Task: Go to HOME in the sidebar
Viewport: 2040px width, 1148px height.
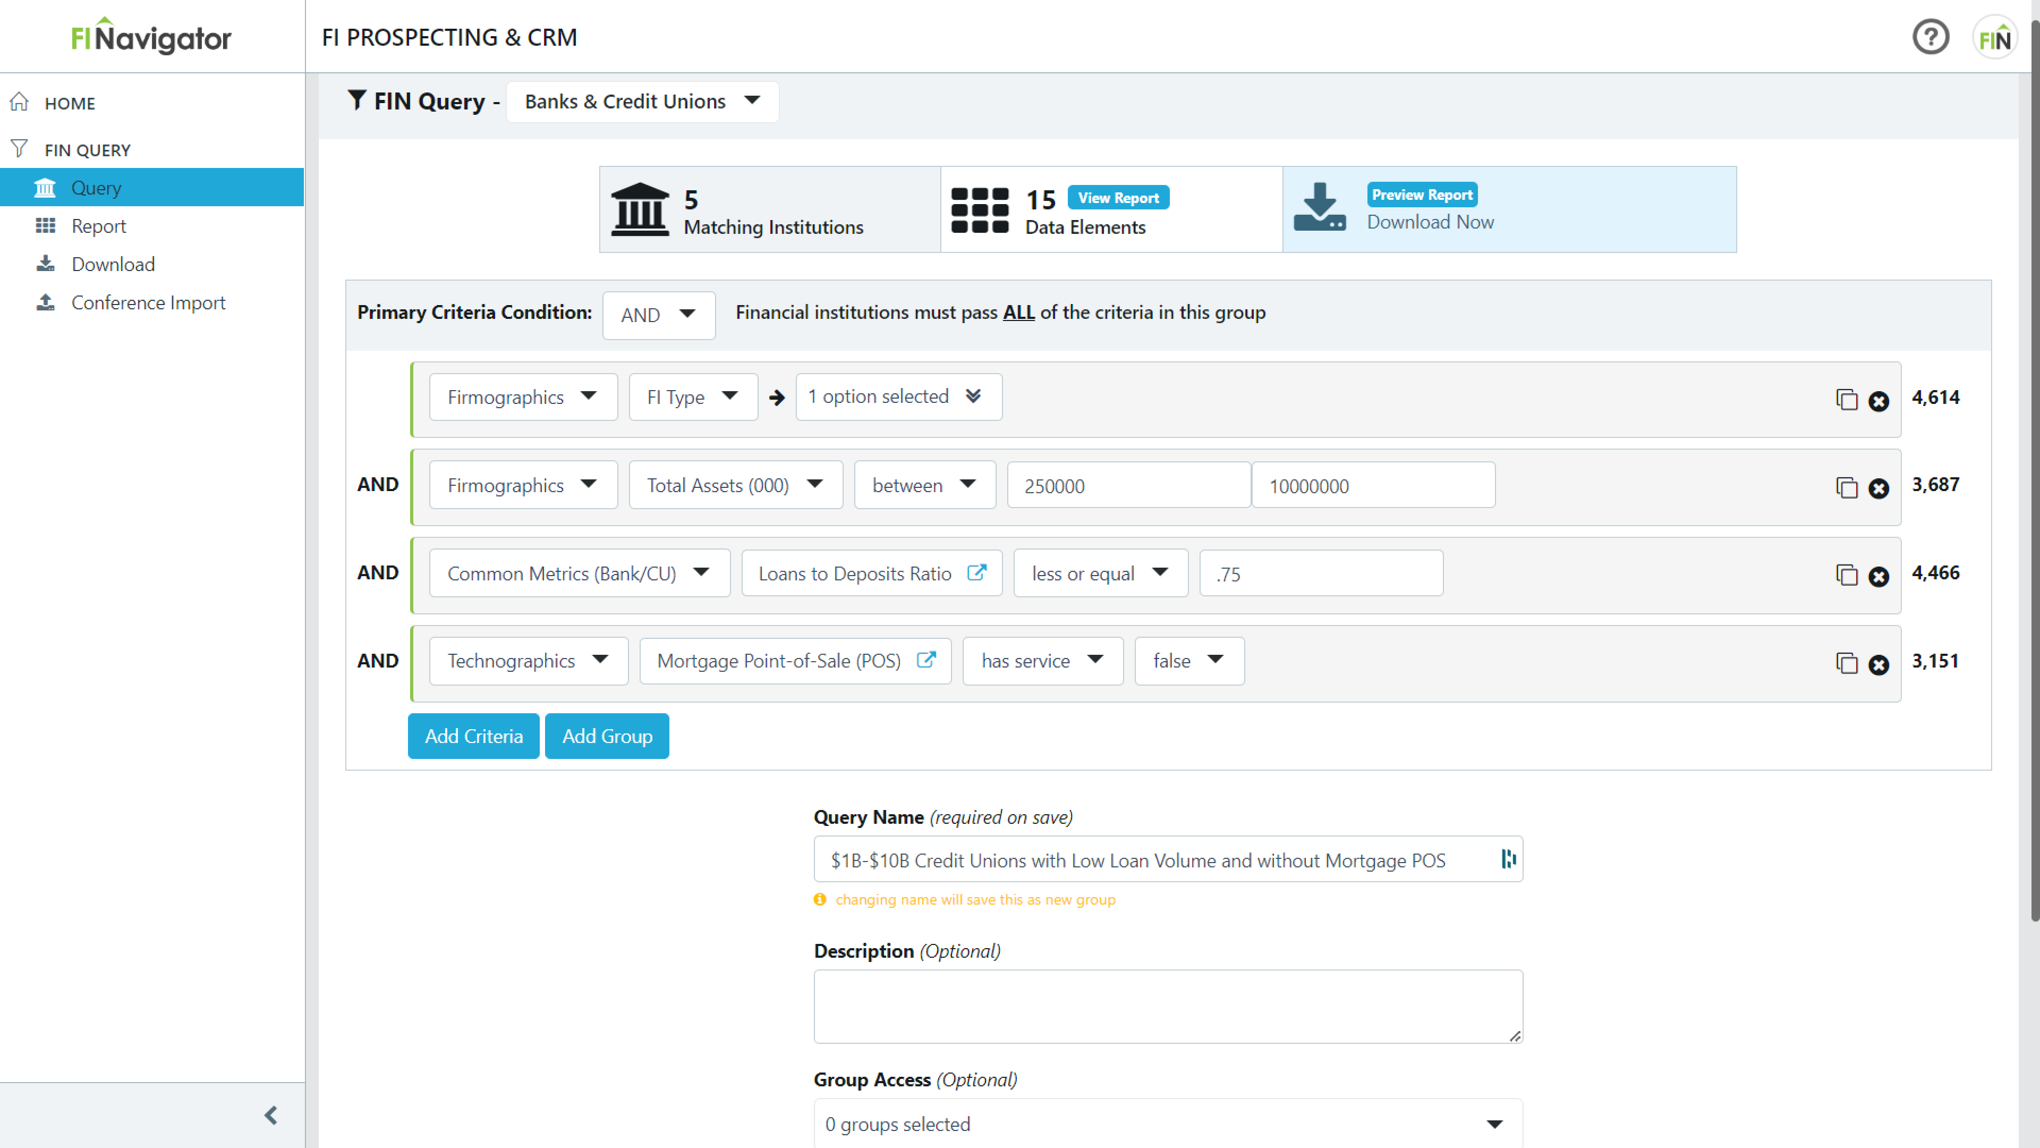Action: 70,103
